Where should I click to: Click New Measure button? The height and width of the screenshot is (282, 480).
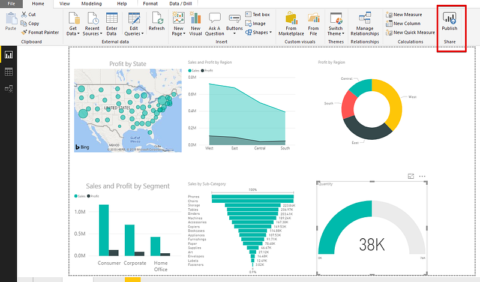(x=404, y=14)
